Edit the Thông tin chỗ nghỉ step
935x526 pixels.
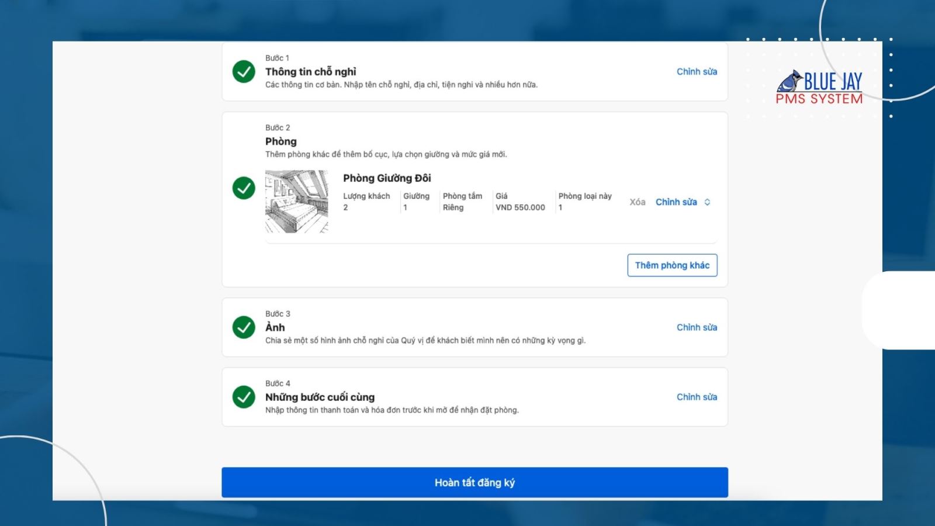coord(697,71)
